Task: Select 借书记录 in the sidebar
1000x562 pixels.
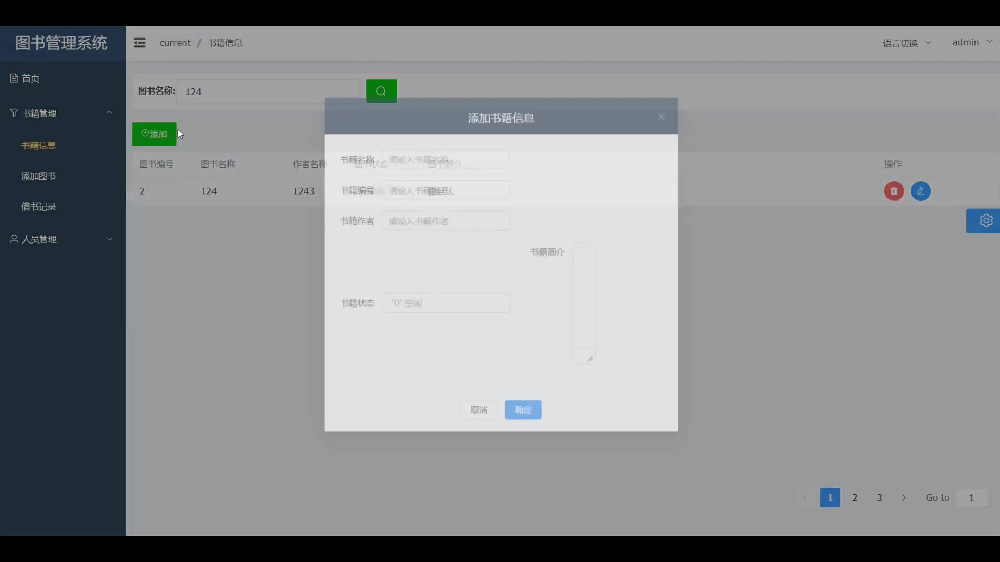Action: pyautogui.click(x=39, y=207)
